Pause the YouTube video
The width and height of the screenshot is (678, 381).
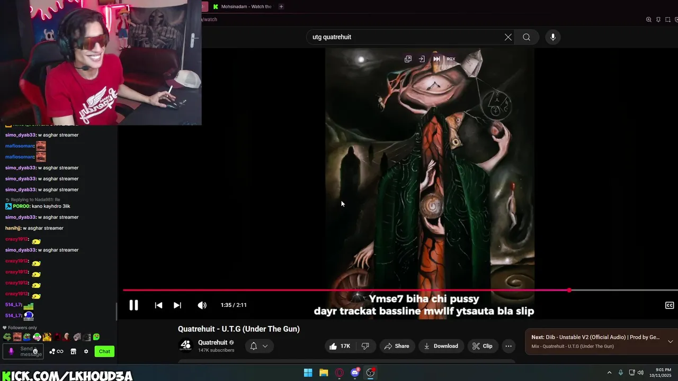click(x=133, y=305)
